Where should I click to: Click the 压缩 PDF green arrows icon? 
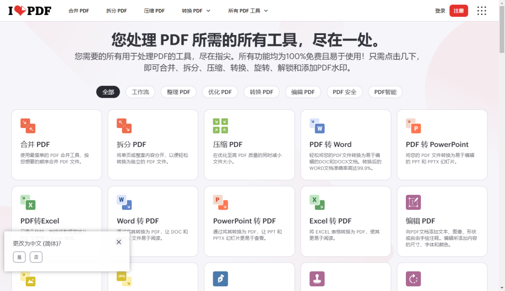tap(221, 126)
